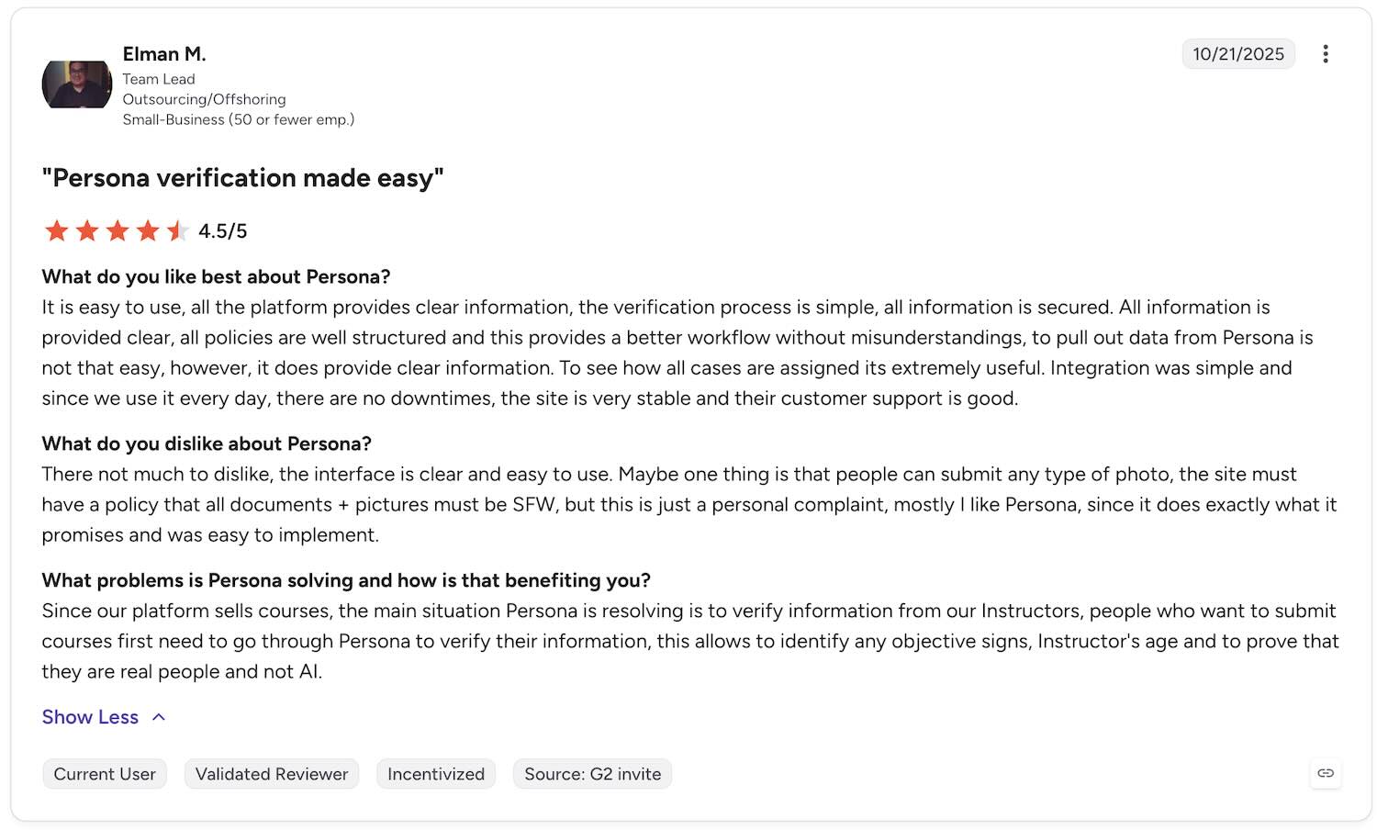Image resolution: width=1377 pixels, height=830 pixels.
Task: Open the "Persona verification made easy" review title
Action: tap(242, 177)
